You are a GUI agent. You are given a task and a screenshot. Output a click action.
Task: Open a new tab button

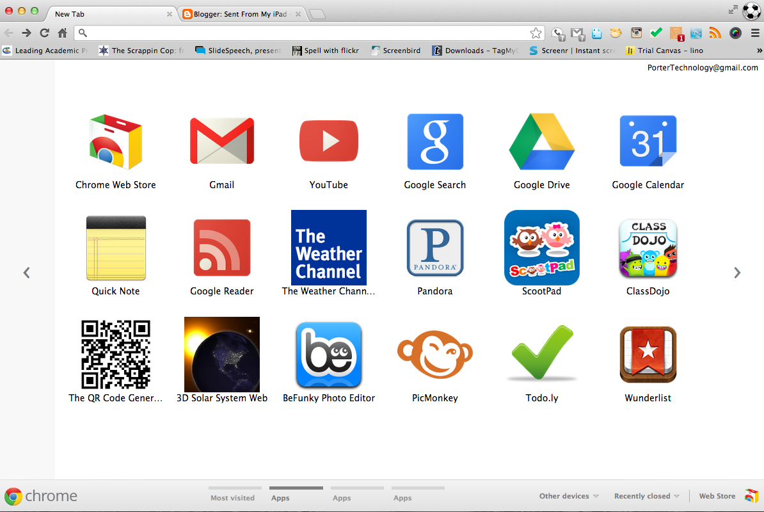pyautogui.click(x=317, y=14)
